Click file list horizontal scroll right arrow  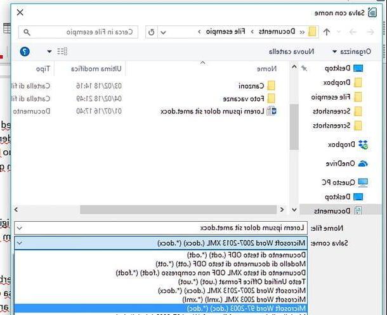click(282, 210)
